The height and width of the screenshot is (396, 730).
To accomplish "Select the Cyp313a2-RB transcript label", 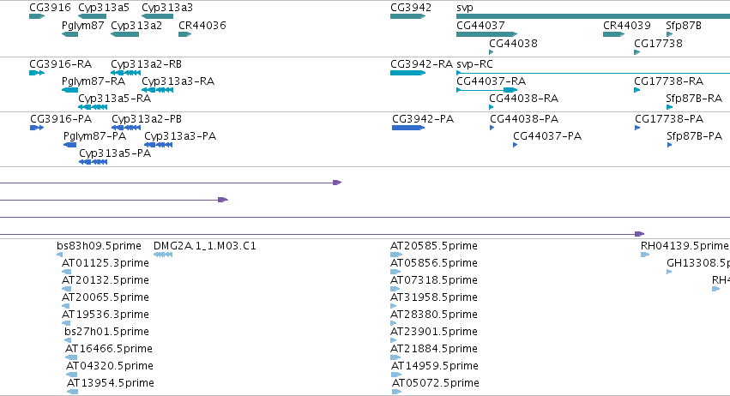I will pos(146,64).
